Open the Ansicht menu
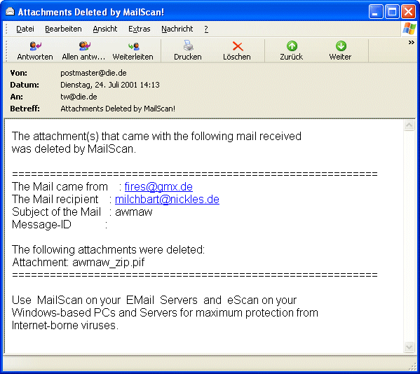The width and height of the screenshot is (420, 374). (105, 29)
